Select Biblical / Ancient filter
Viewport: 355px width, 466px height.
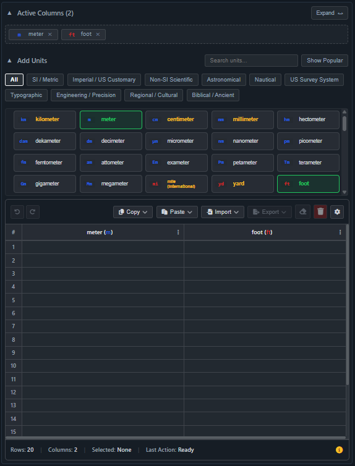pos(213,95)
